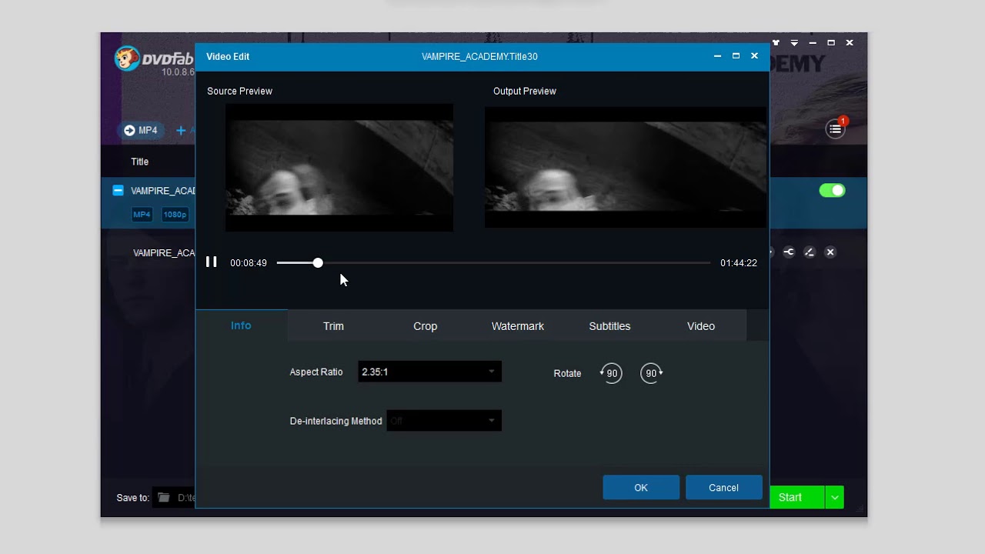The width and height of the screenshot is (985, 554).
Task: Click the DVDFab monkey logo
Action: tap(127, 58)
